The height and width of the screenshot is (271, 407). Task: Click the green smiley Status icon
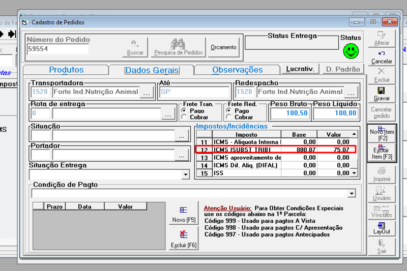point(351,51)
